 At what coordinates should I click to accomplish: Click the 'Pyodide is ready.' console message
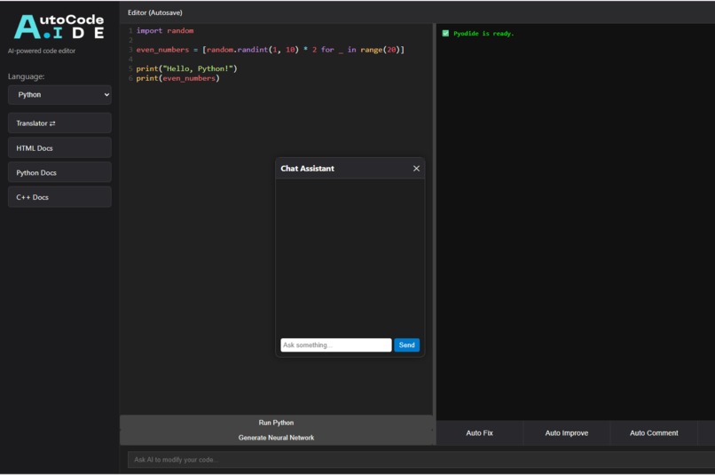coord(483,34)
